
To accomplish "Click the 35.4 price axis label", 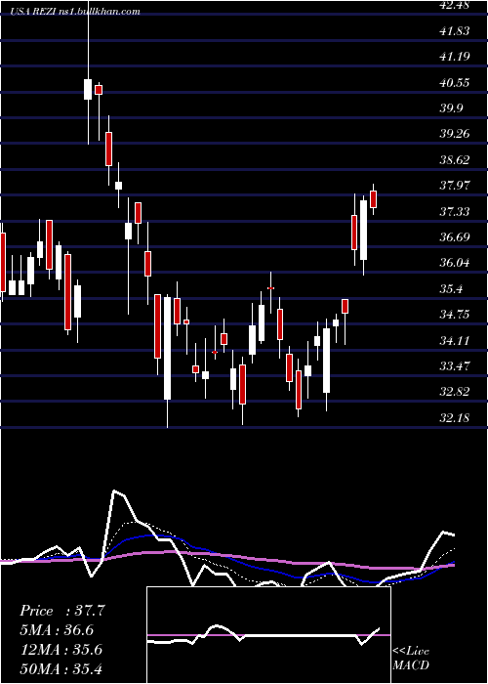I will pos(451,289).
